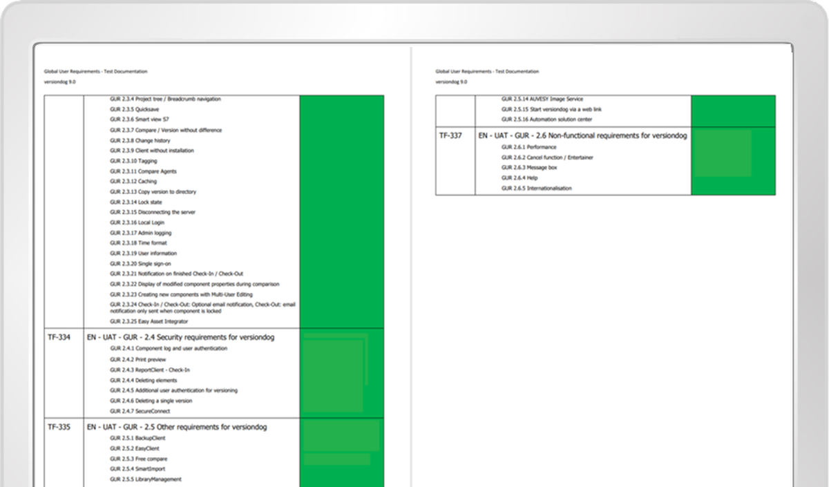This screenshot has height=487, width=829.
Task: Click the GUR 2.3.20 Single sign-on row
Action: [x=141, y=263]
